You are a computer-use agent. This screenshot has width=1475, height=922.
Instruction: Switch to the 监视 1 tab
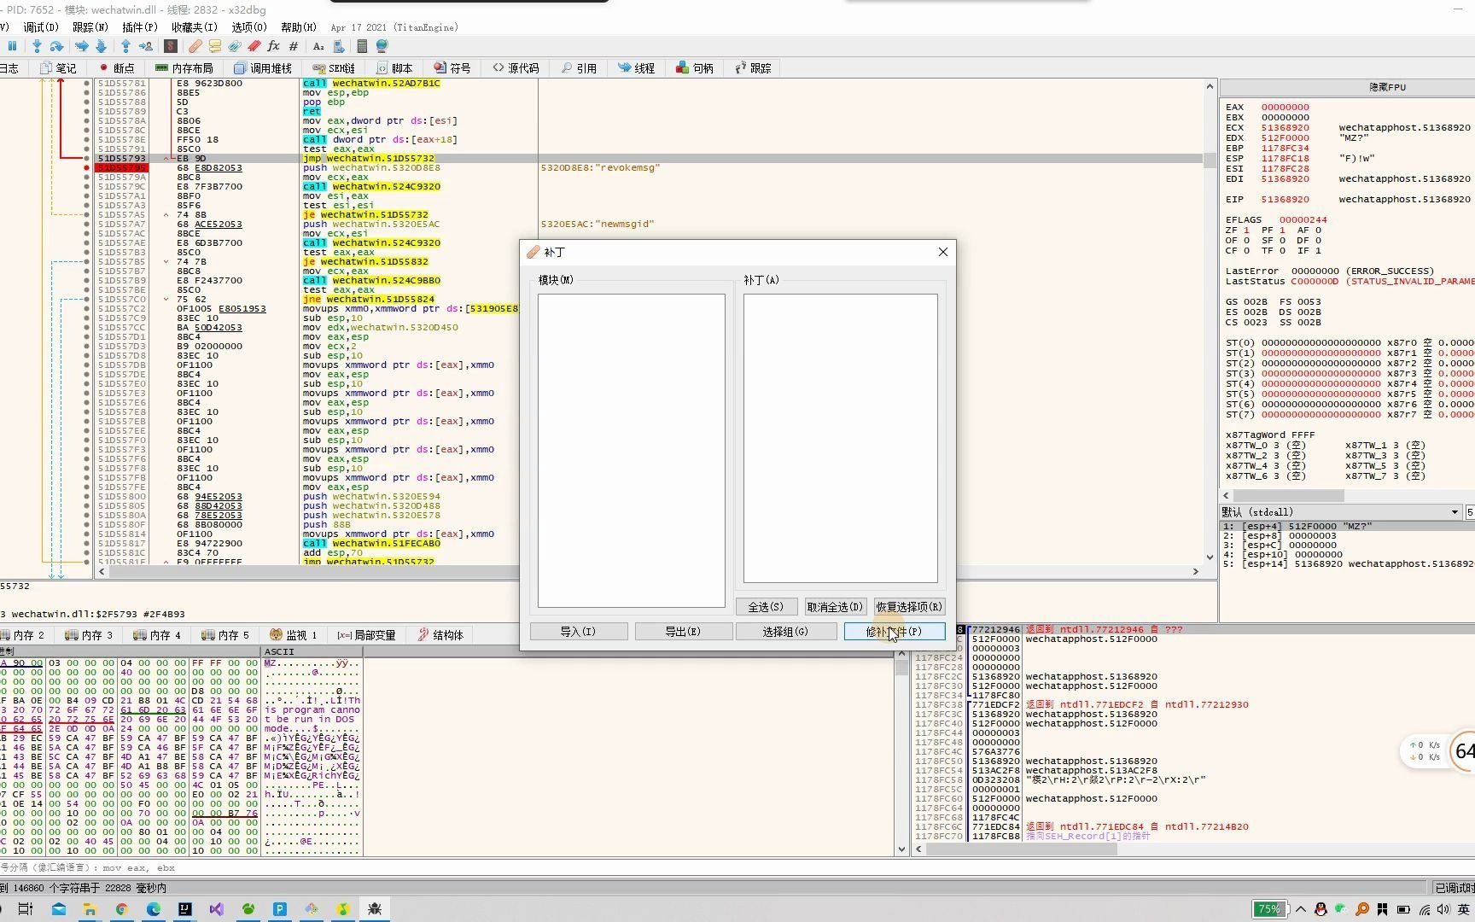click(294, 635)
